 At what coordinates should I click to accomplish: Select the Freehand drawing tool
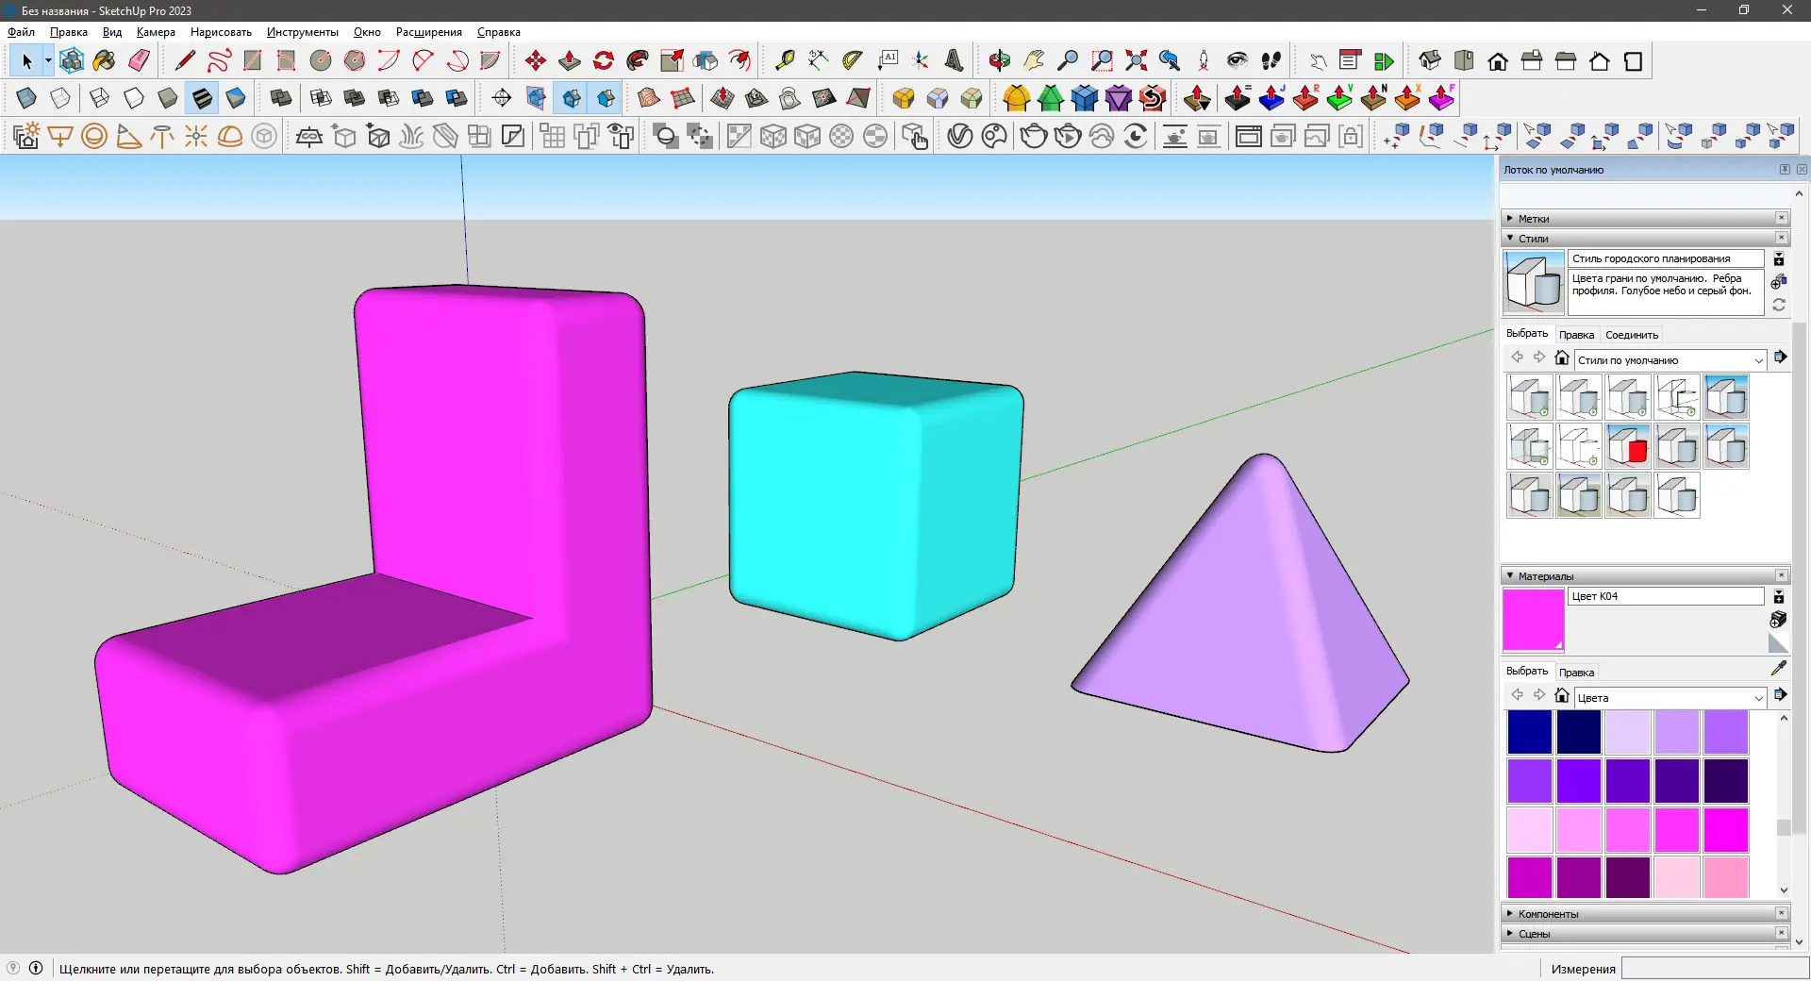point(219,61)
